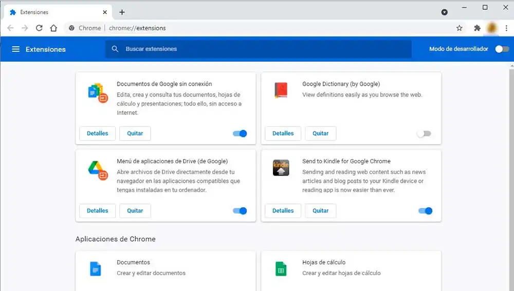Viewport: 514px width, 291px height.
Task: Click Quitar for Menú de aplicaciones de Drive
Action: coord(135,211)
